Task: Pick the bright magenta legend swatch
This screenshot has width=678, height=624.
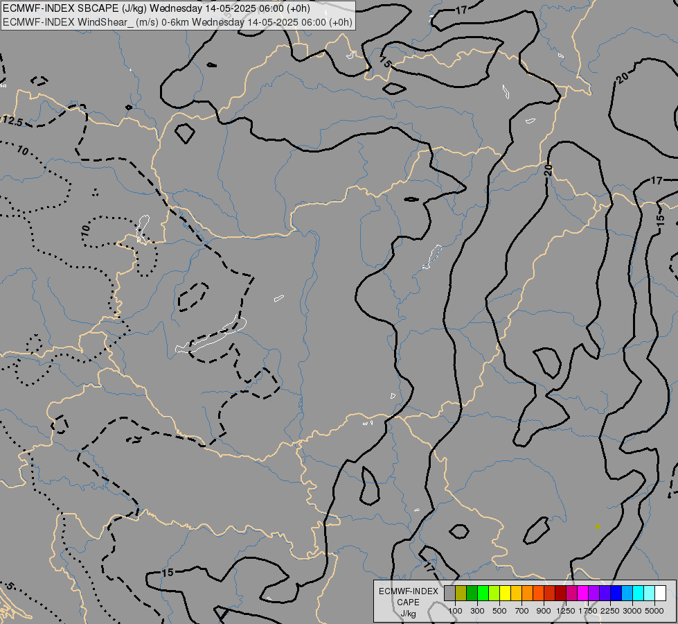Action: pyautogui.click(x=583, y=593)
